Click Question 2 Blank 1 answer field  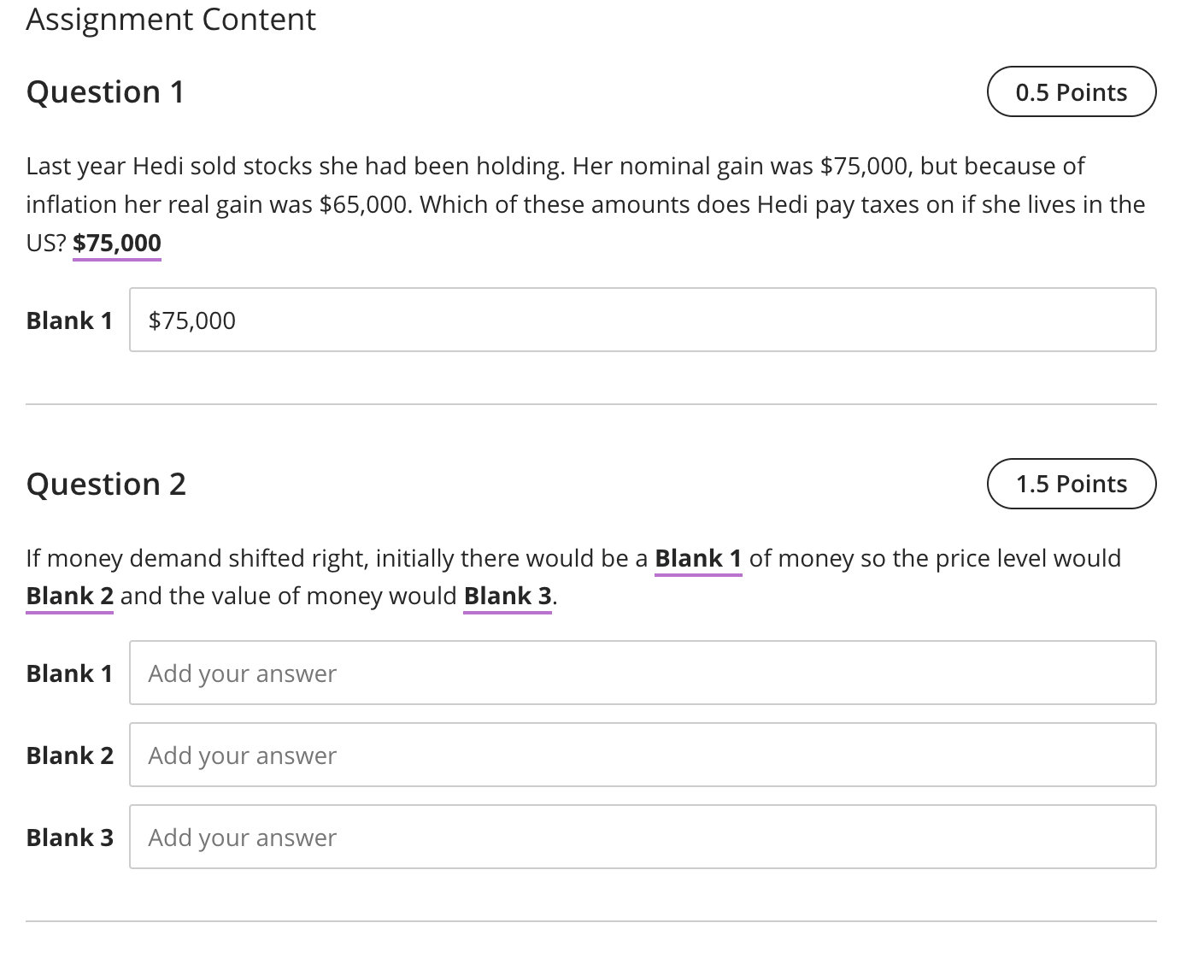(643, 673)
